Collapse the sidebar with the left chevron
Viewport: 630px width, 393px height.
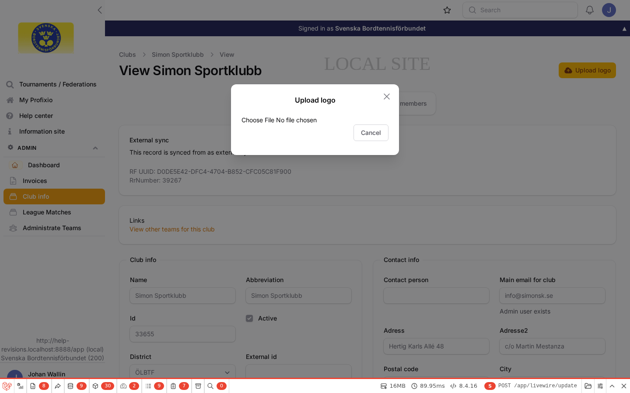tap(100, 10)
